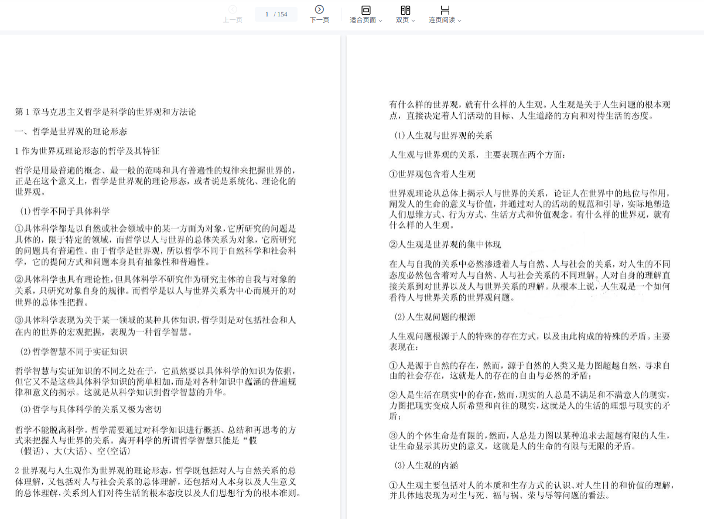Screen dimensions: 704x519
Task: Click the double page layout icon
Action: pos(405,10)
